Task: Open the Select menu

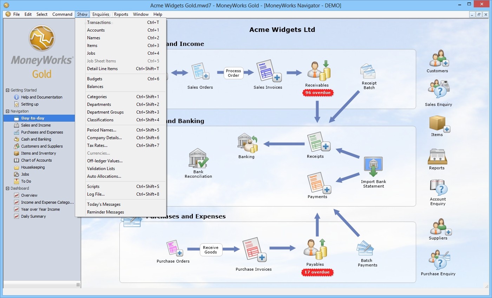Action: click(x=42, y=14)
